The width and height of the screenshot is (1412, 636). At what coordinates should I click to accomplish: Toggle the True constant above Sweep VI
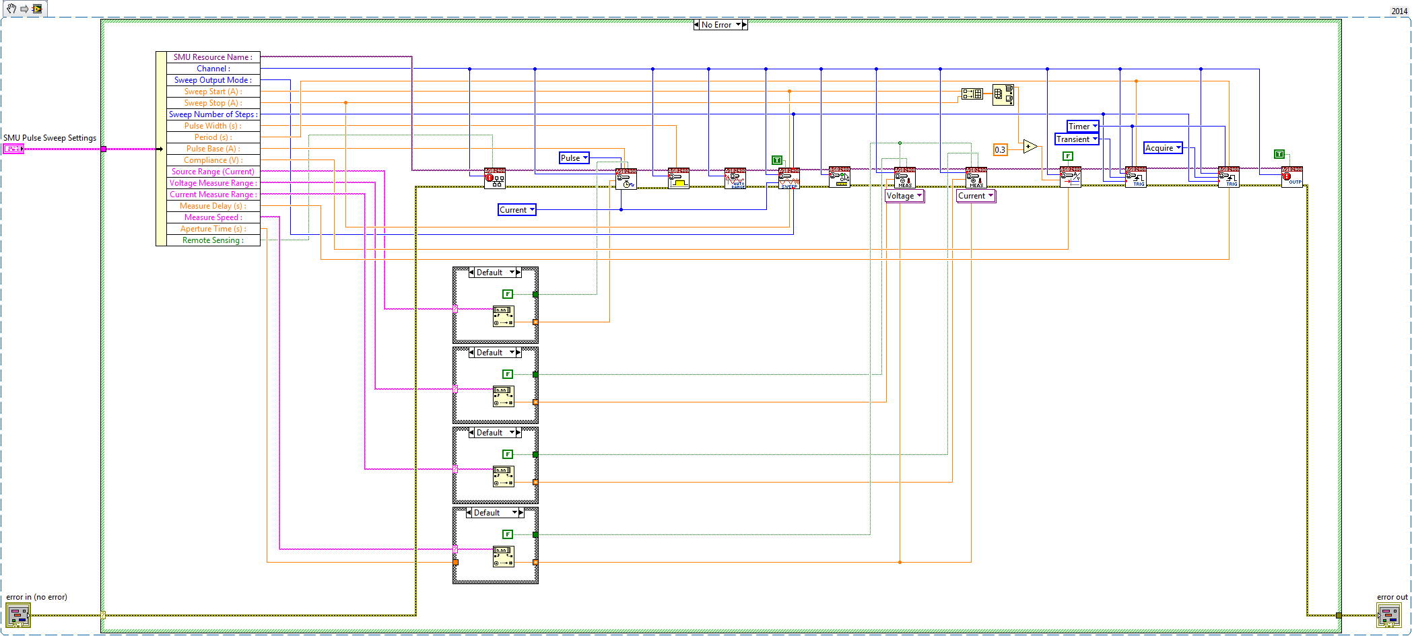point(777,160)
